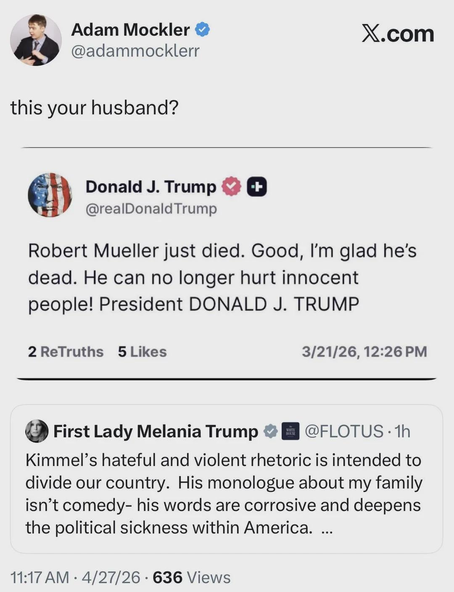
Task: Open the @adammocklerr handle link
Action: tap(135, 51)
